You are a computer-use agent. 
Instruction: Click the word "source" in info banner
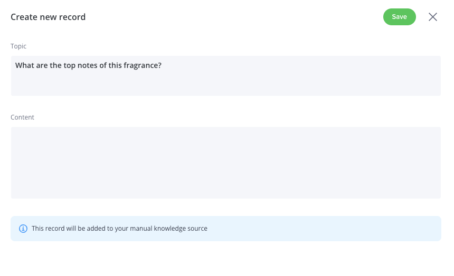(x=197, y=229)
